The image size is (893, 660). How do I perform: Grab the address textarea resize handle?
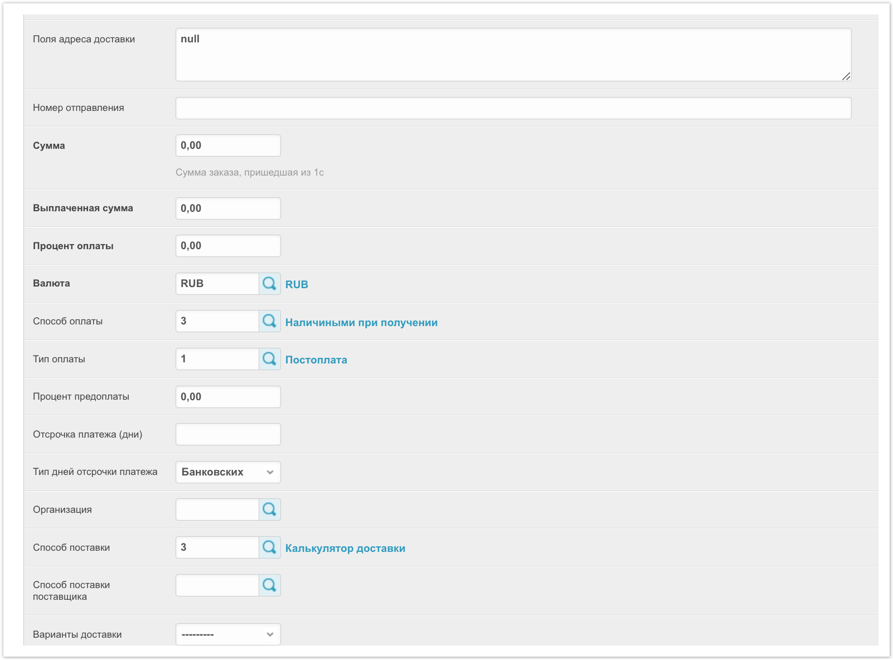pos(846,76)
